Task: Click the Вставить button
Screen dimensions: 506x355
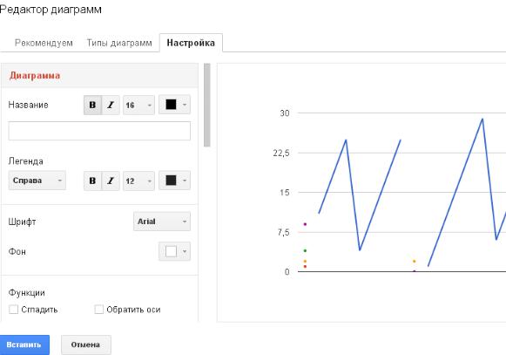Action: click(x=24, y=345)
